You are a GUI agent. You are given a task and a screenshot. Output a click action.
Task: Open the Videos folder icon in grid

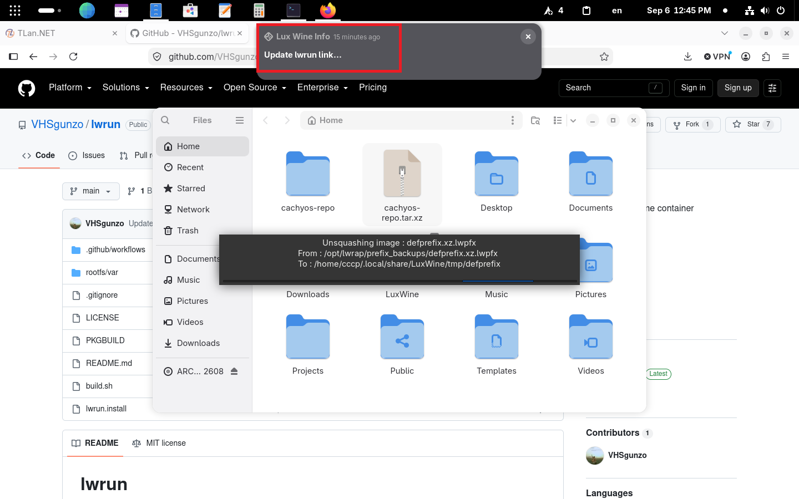pyautogui.click(x=591, y=337)
